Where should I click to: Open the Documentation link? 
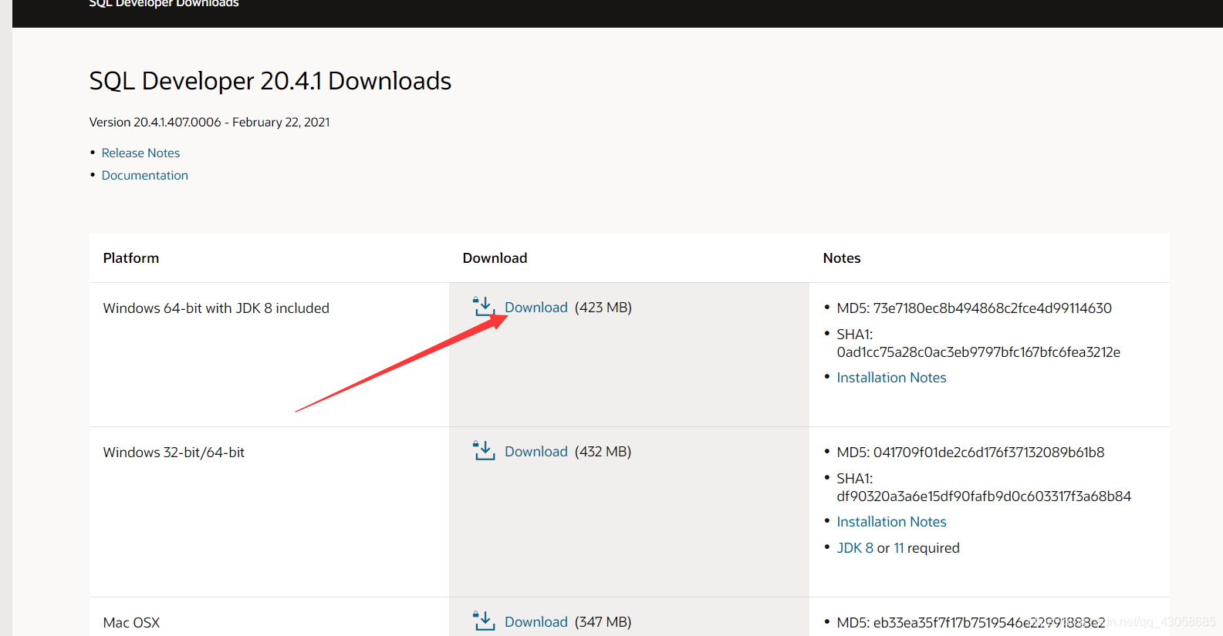click(145, 176)
